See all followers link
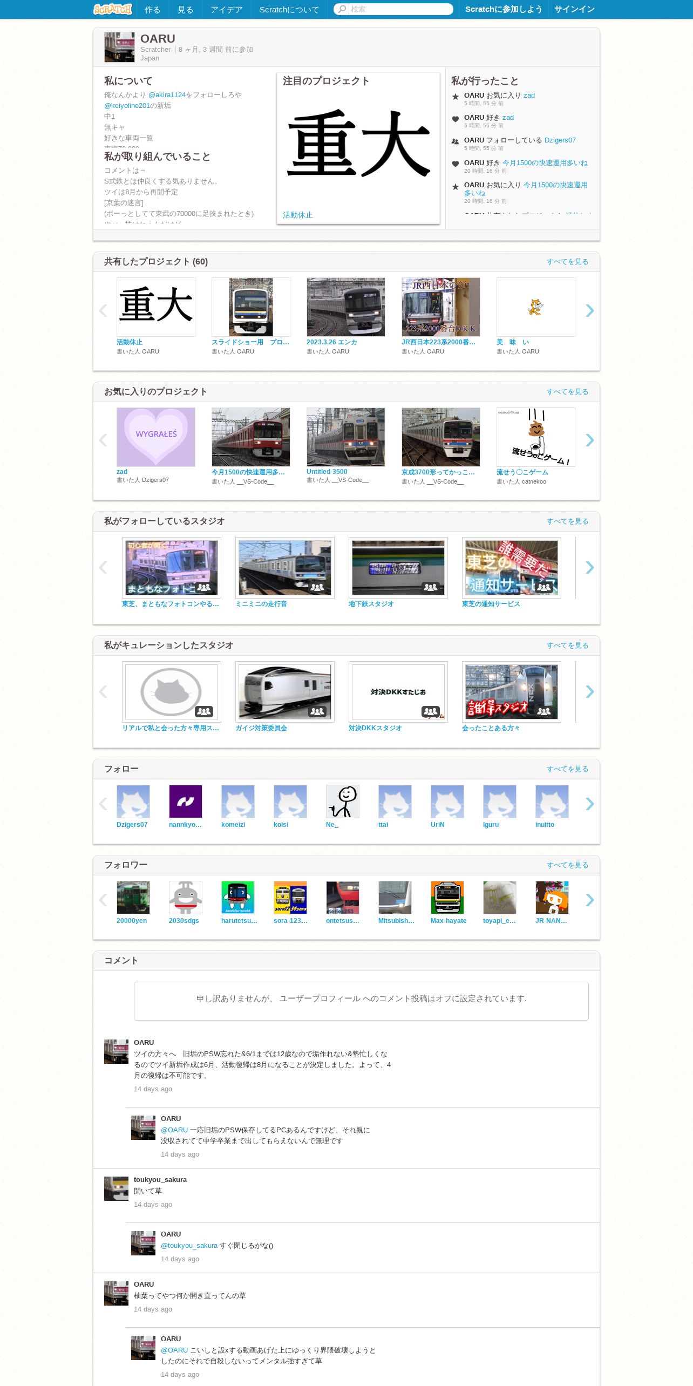The height and width of the screenshot is (1386, 693). click(567, 865)
